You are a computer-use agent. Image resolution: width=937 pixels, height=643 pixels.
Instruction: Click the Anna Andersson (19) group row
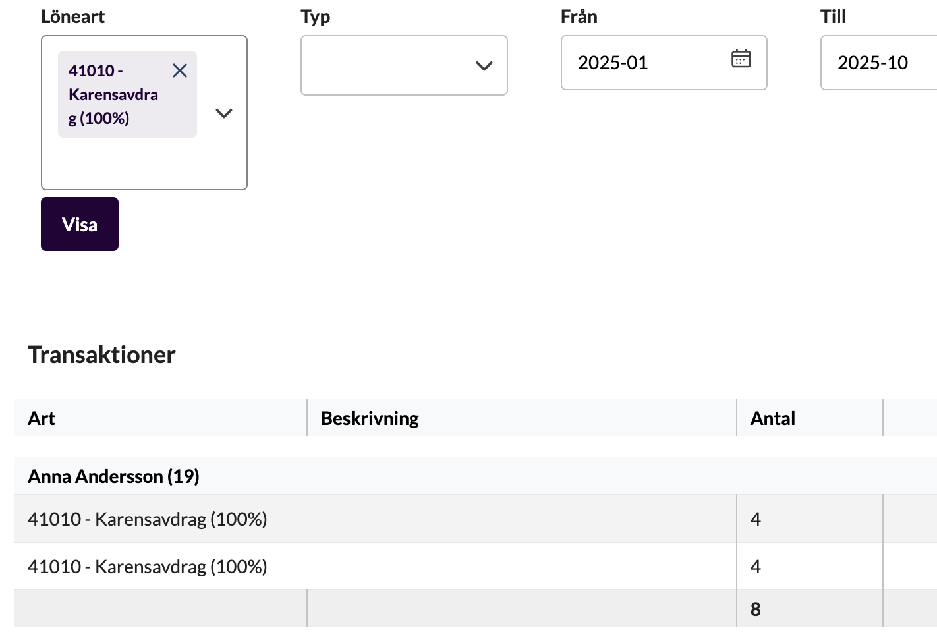point(476,476)
